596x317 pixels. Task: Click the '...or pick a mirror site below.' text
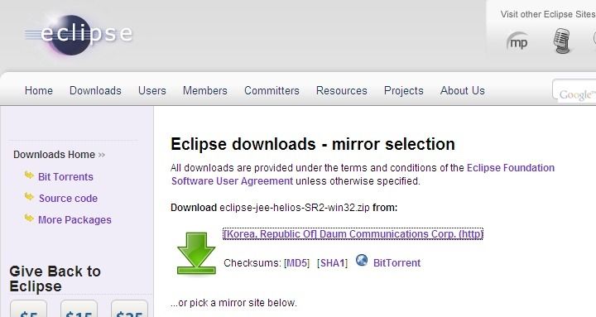pyautogui.click(x=233, y=303)
